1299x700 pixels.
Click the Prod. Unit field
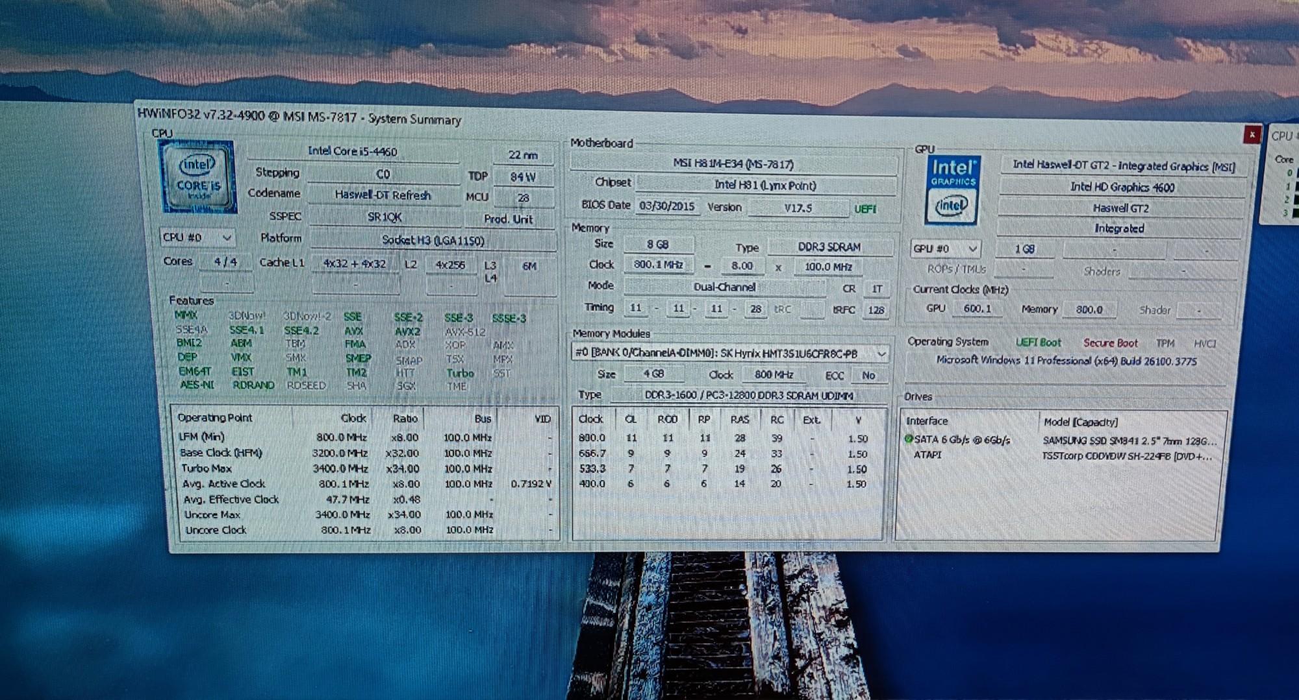coord(509,219)
